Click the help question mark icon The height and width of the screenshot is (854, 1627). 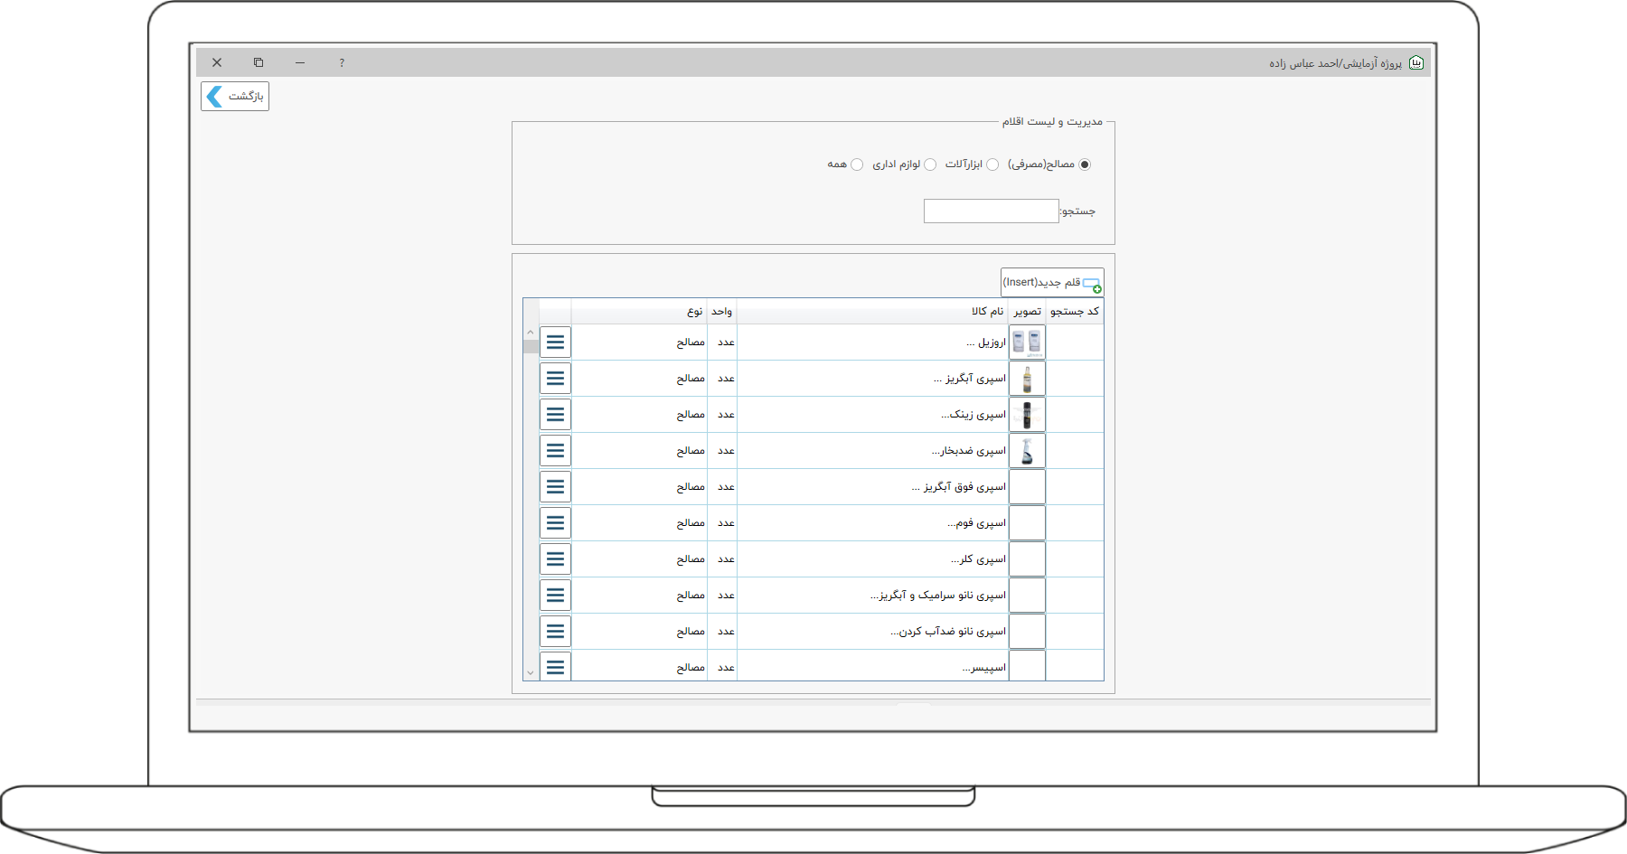(x=342, y=63)
